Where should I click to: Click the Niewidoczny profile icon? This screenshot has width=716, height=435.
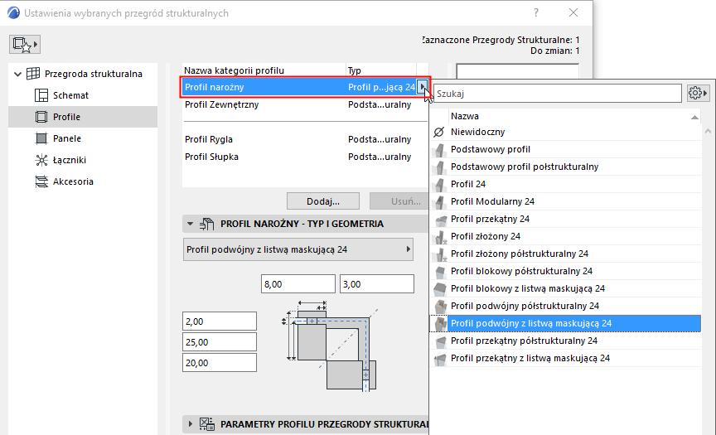[439, 132]
